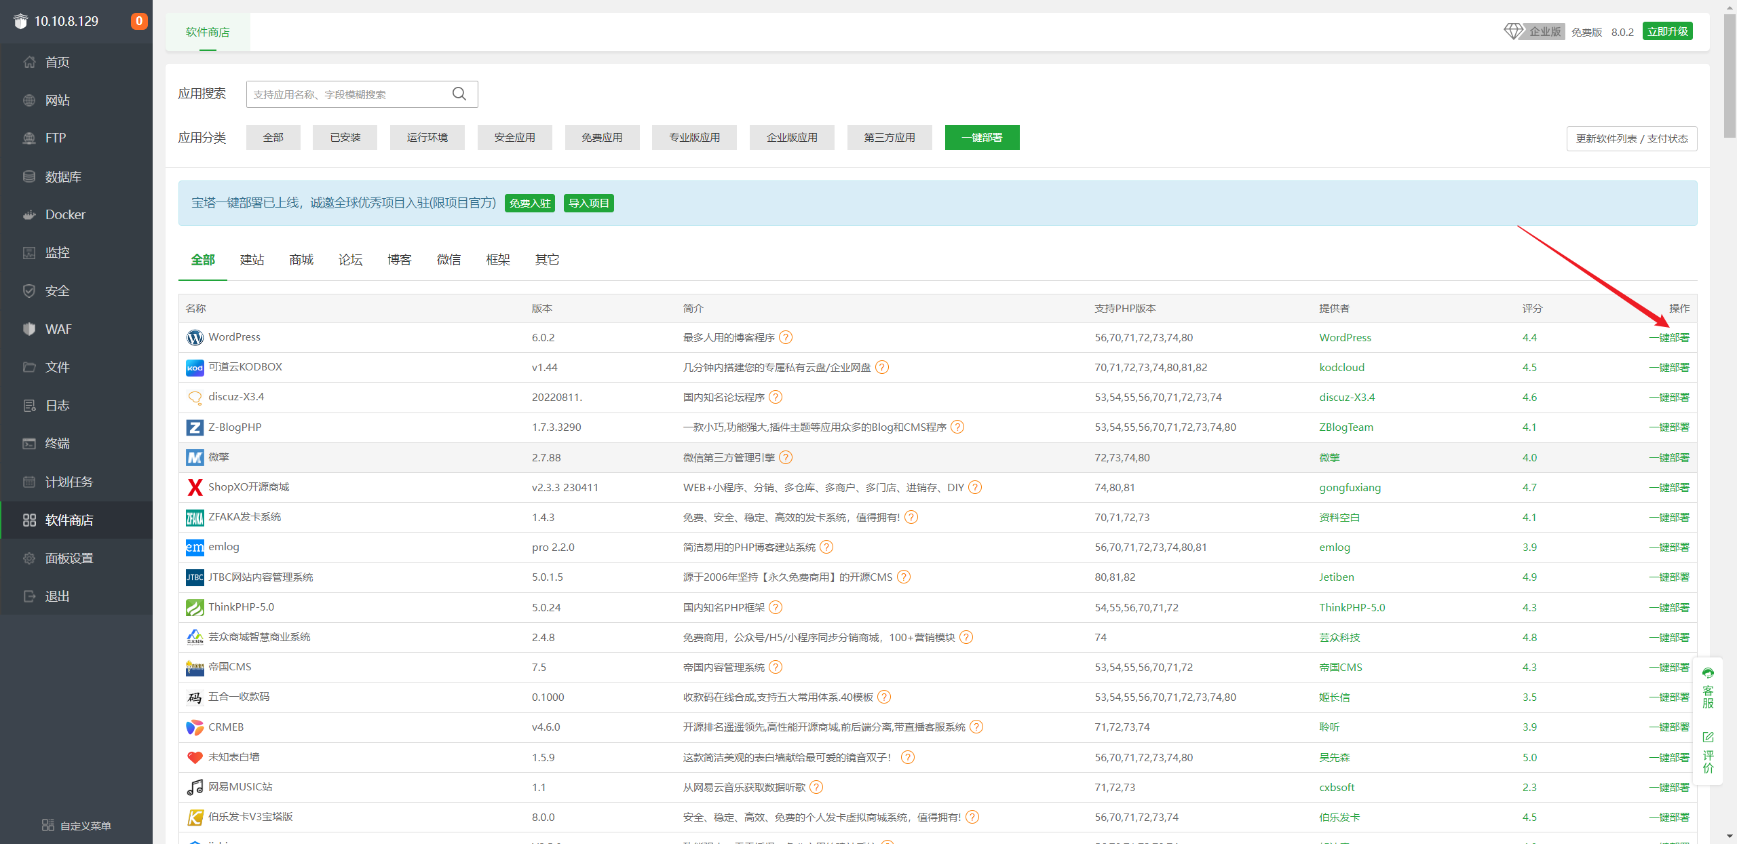1737x844 pixels.
Task: Filter by 运行环境 apps
Action: point(427,138)
